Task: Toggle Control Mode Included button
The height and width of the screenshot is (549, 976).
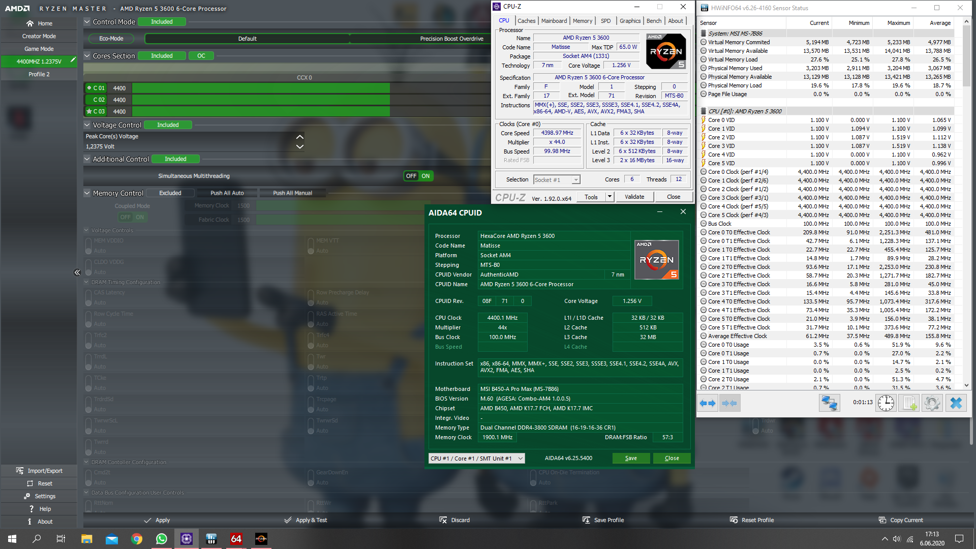Action: click(x=162, y=22)
